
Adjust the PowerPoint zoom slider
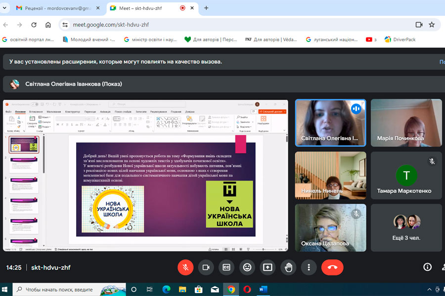(x=264, y=249)
